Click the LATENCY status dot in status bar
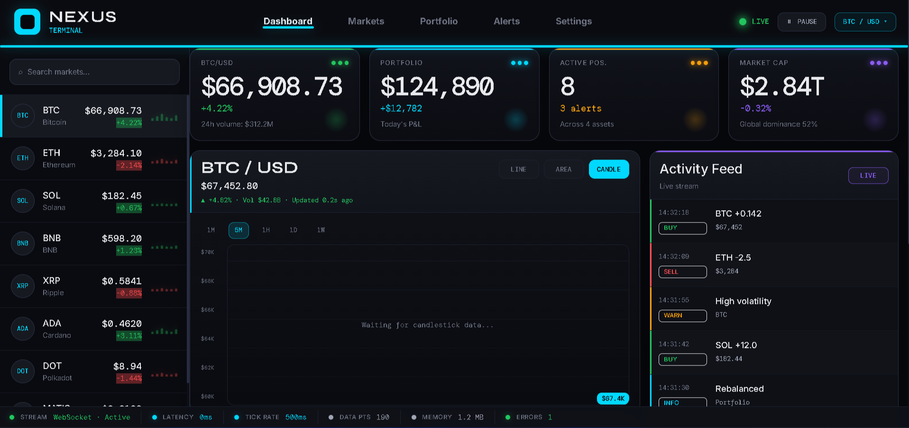 (154, 418)
